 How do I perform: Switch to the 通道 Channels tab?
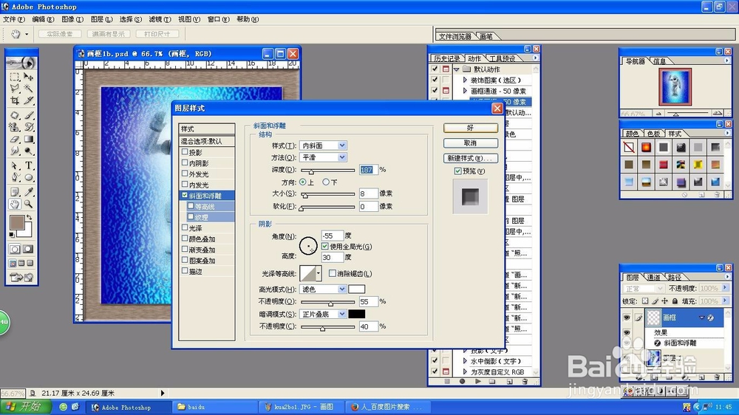[653, 278]
